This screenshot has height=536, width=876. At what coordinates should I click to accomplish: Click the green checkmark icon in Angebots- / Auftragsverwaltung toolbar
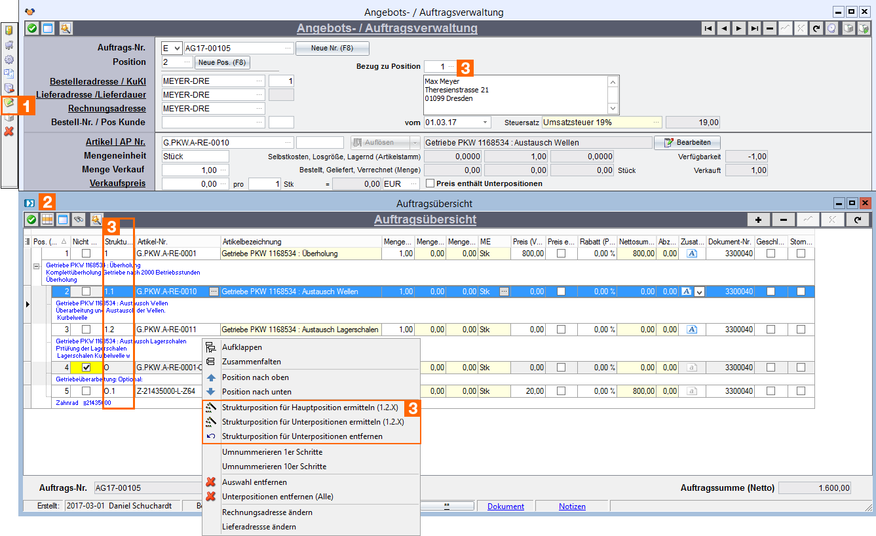[x=31, y=28]
